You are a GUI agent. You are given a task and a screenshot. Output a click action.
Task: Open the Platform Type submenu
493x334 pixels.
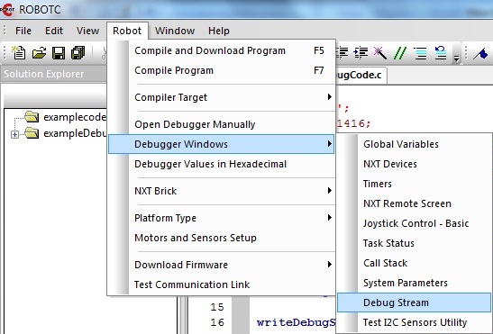pos(222,218)
